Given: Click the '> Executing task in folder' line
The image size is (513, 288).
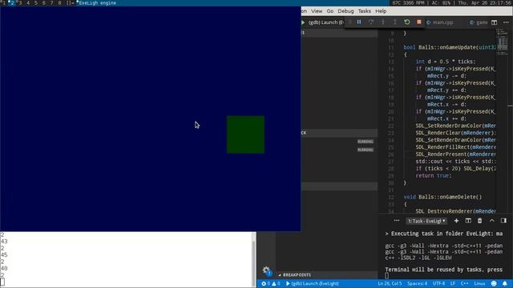Looking at the screenshot, I should tap(443, 234).
